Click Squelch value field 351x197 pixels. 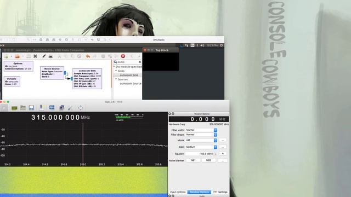200,154
